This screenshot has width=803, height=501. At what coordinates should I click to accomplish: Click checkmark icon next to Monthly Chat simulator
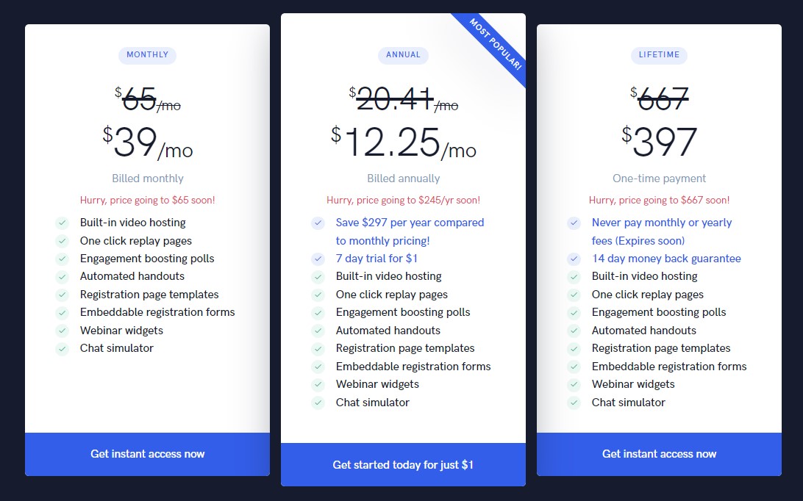click(x=62, y=348)
